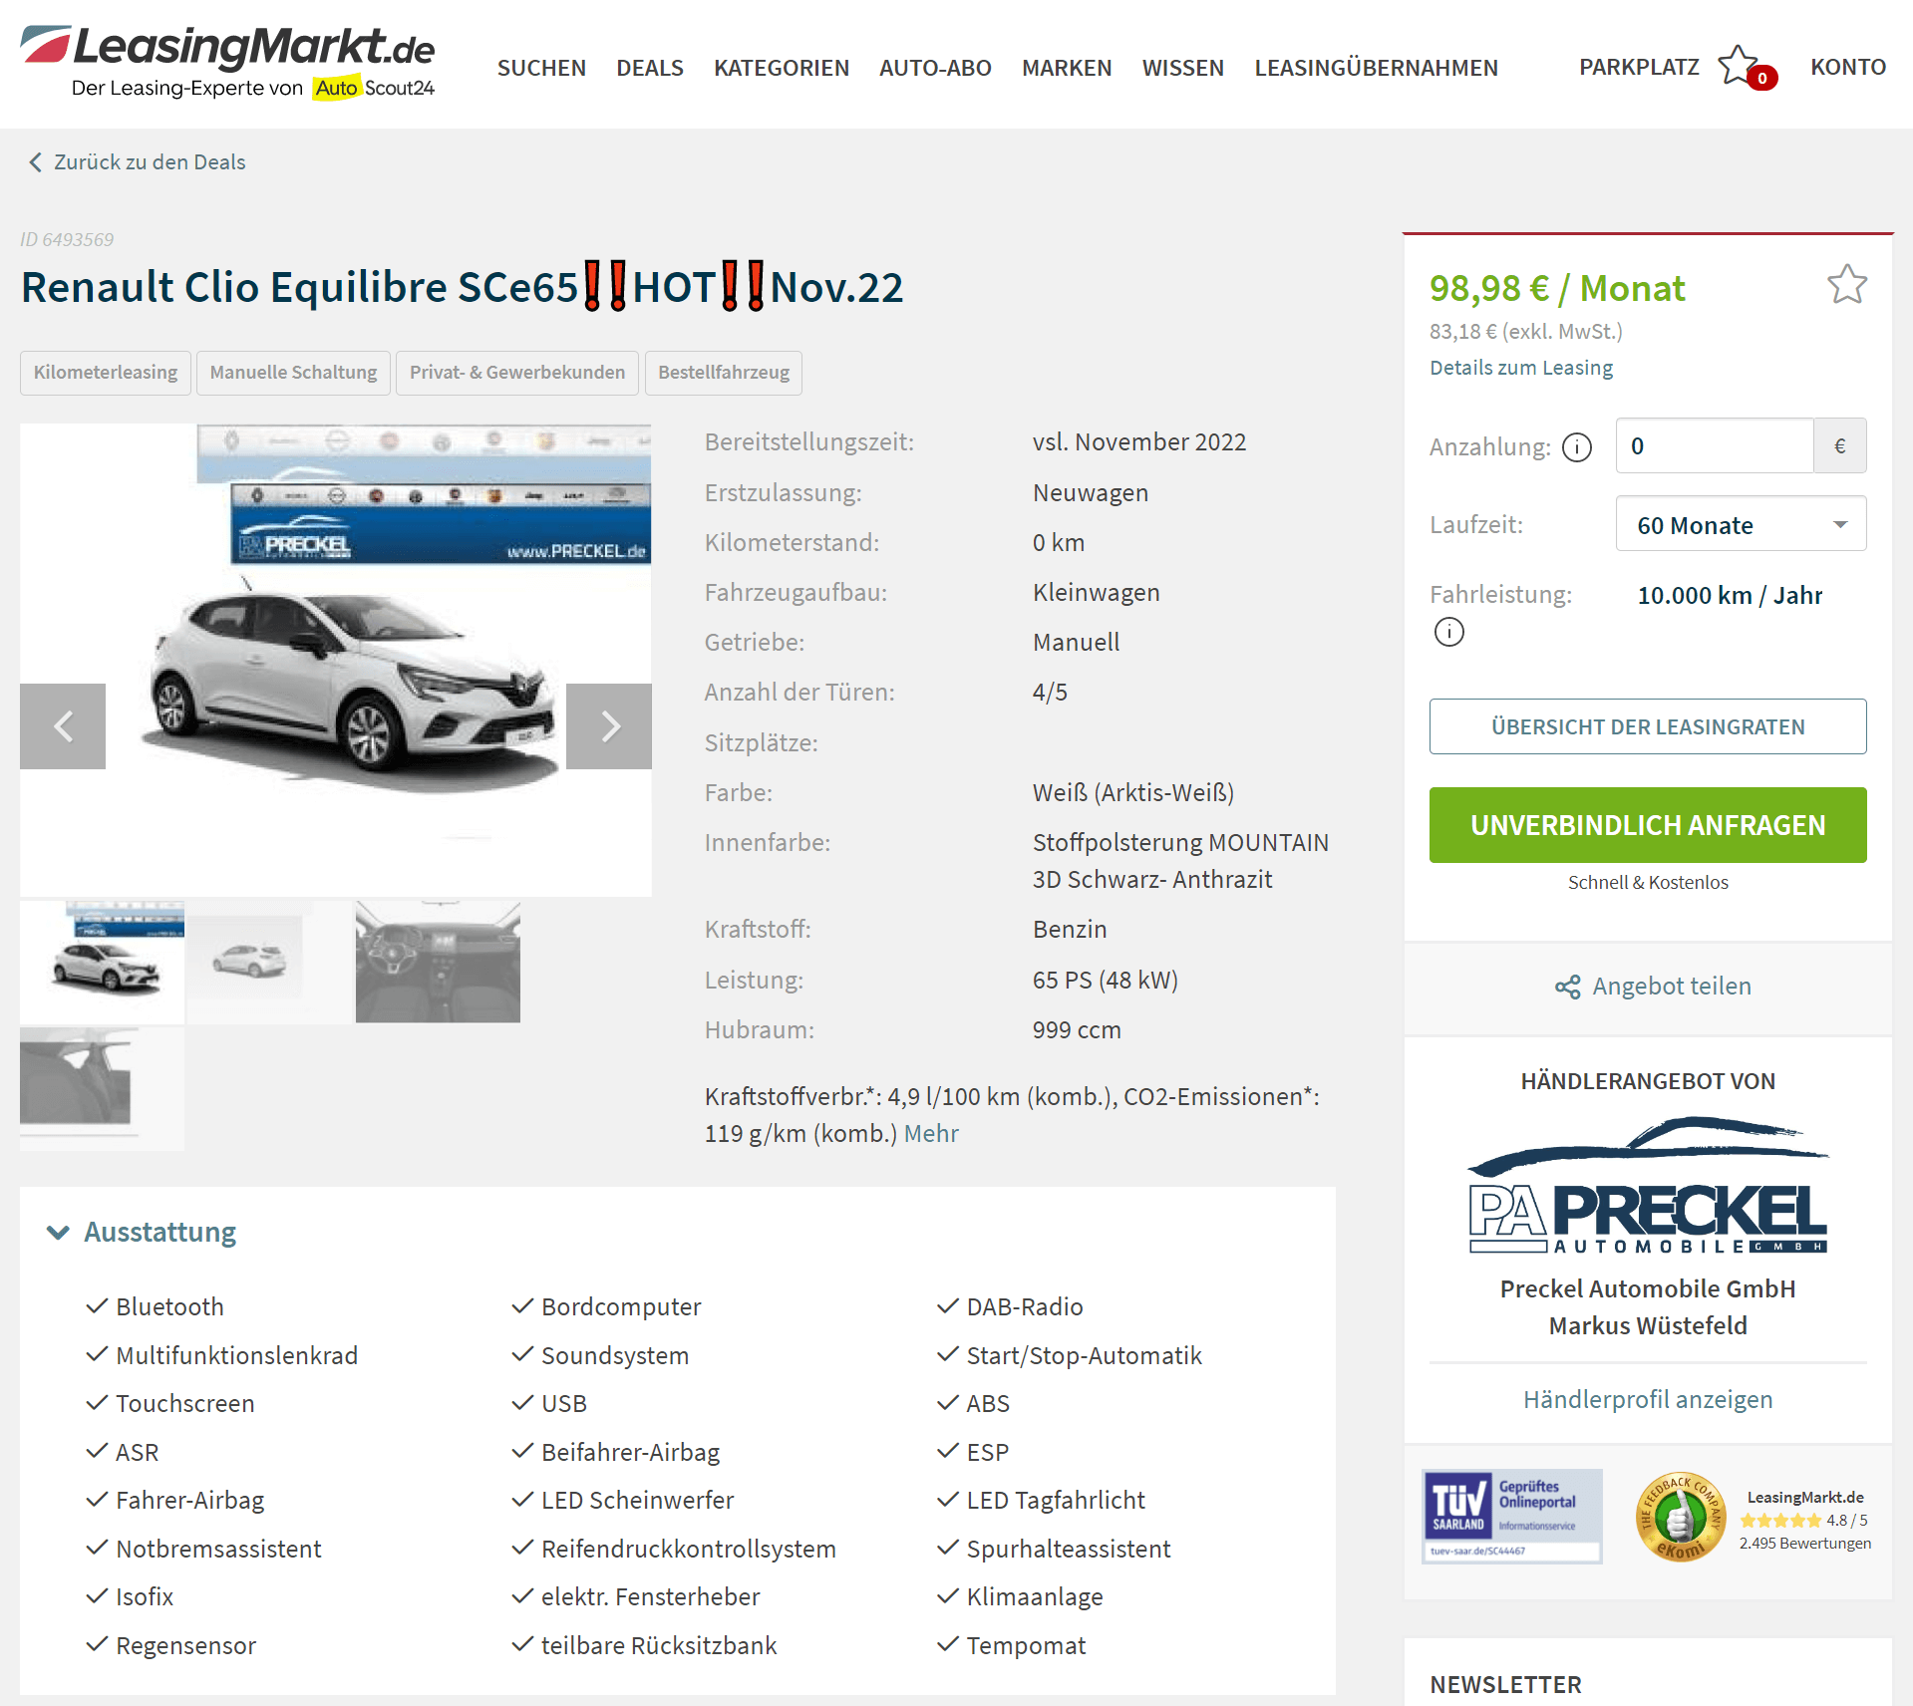Image resolution: width=1913 pixels, height=1706 pixels.
Task: Click '98,98 € / Monat' price
Action: 1557,289
